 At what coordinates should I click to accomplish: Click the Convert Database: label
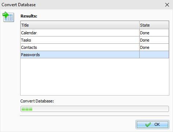(37, 101)
